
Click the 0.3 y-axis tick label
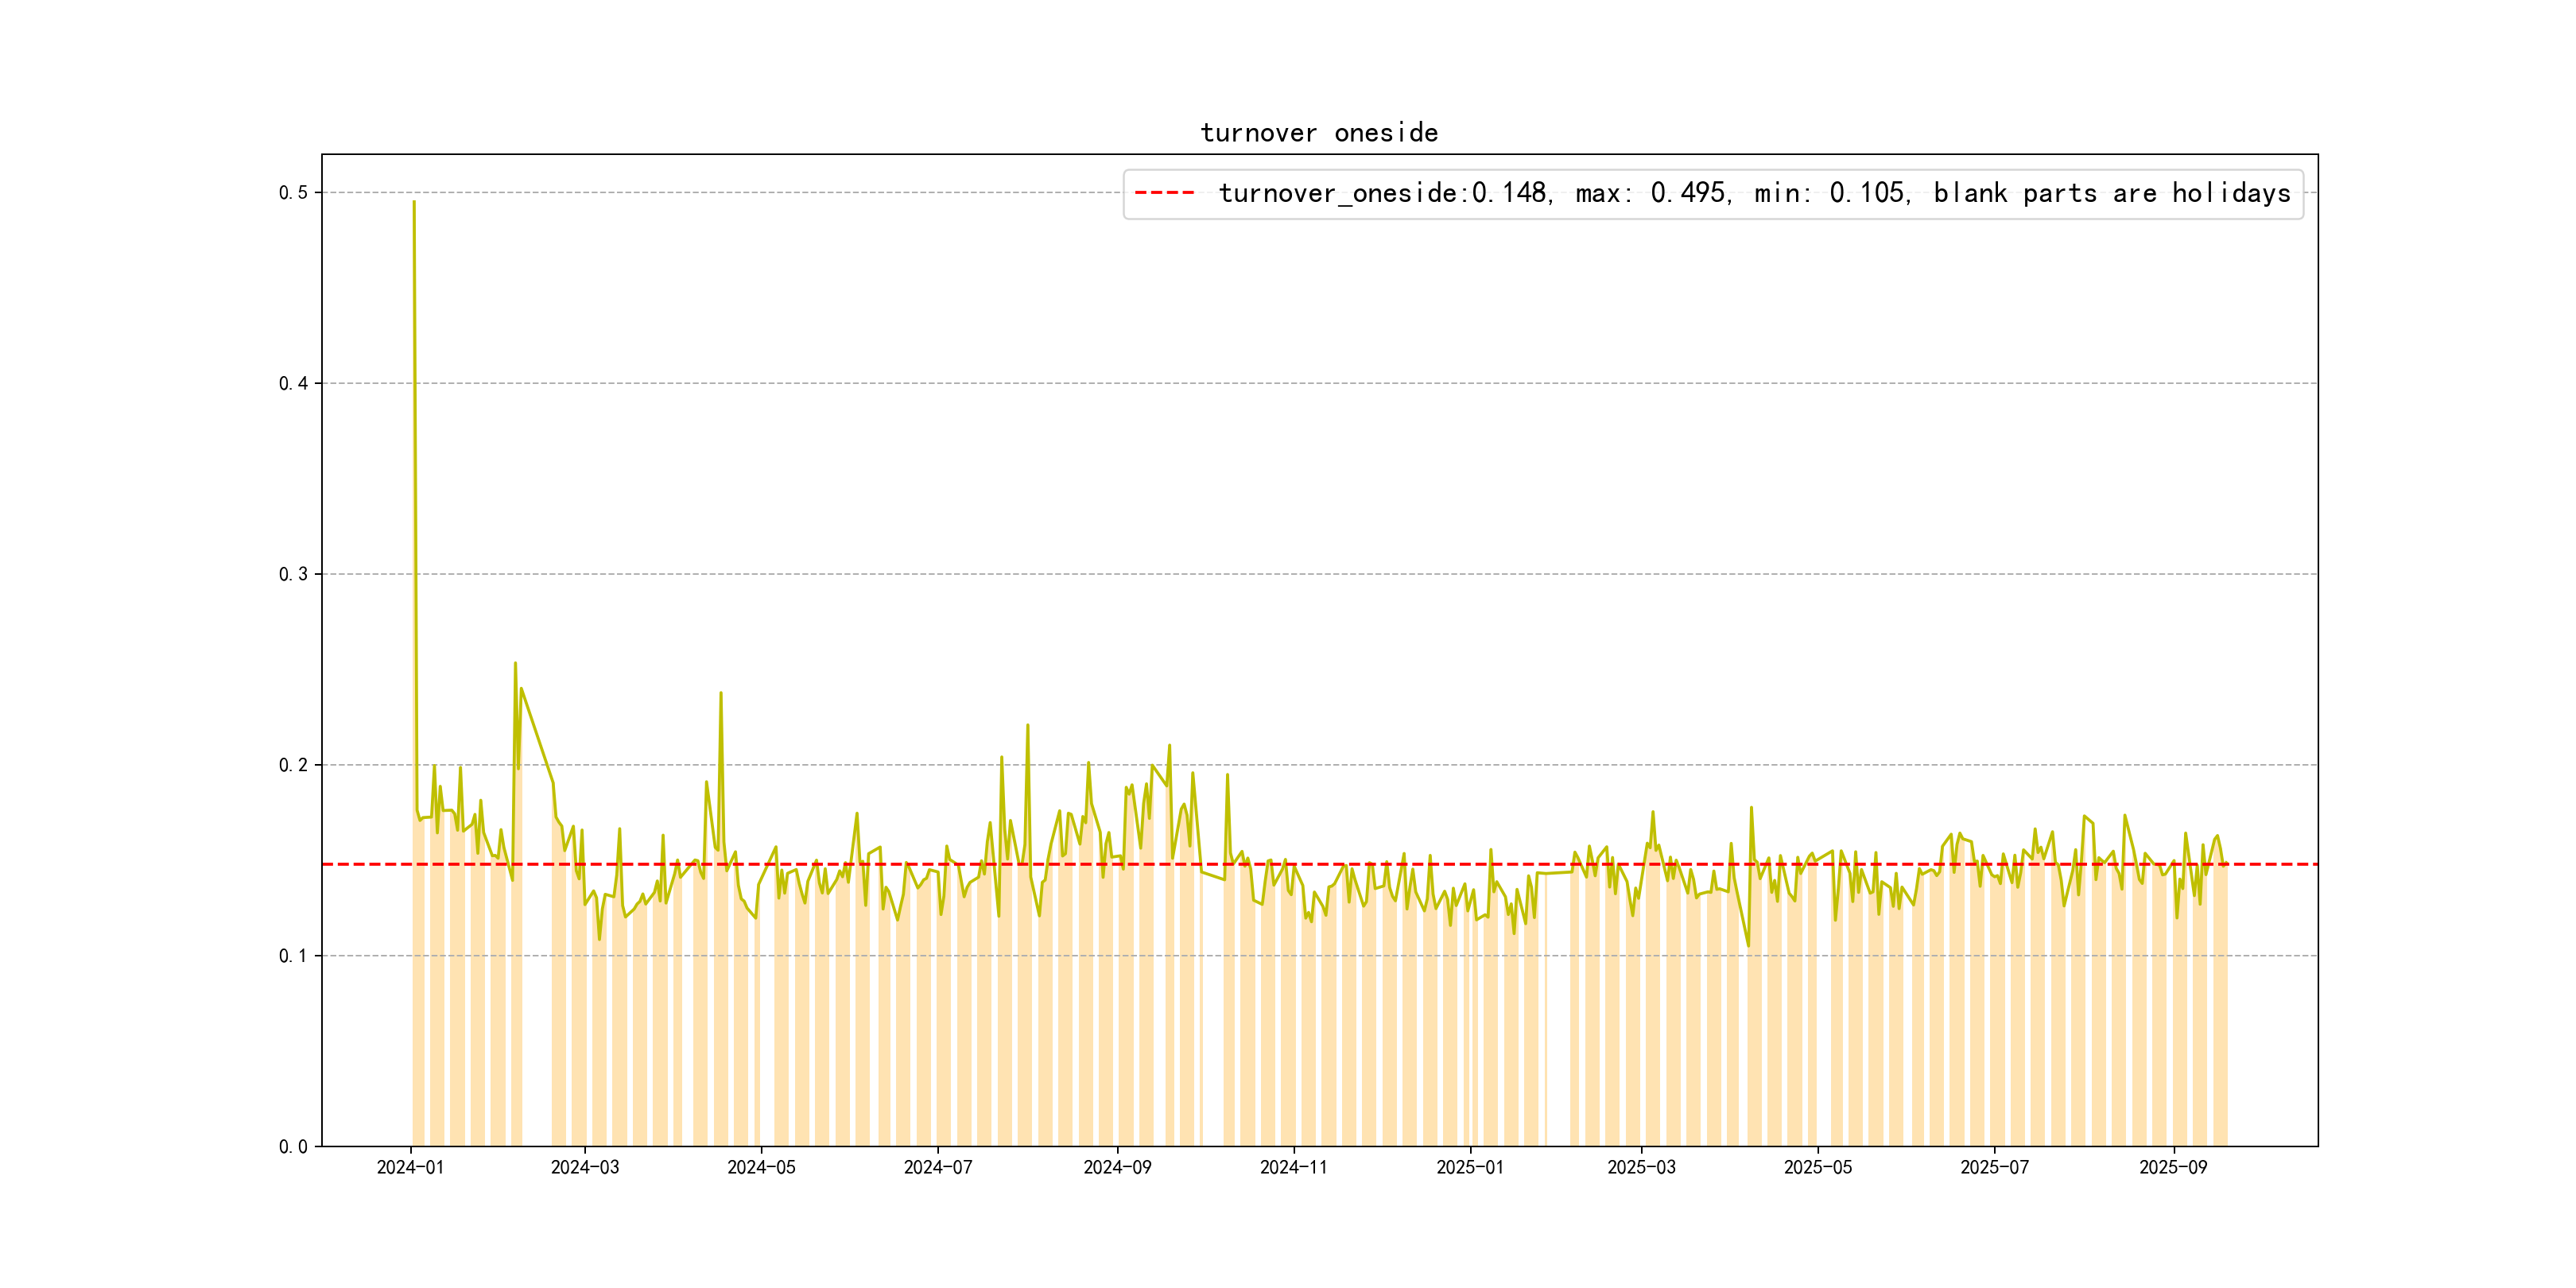pos(293,574)
